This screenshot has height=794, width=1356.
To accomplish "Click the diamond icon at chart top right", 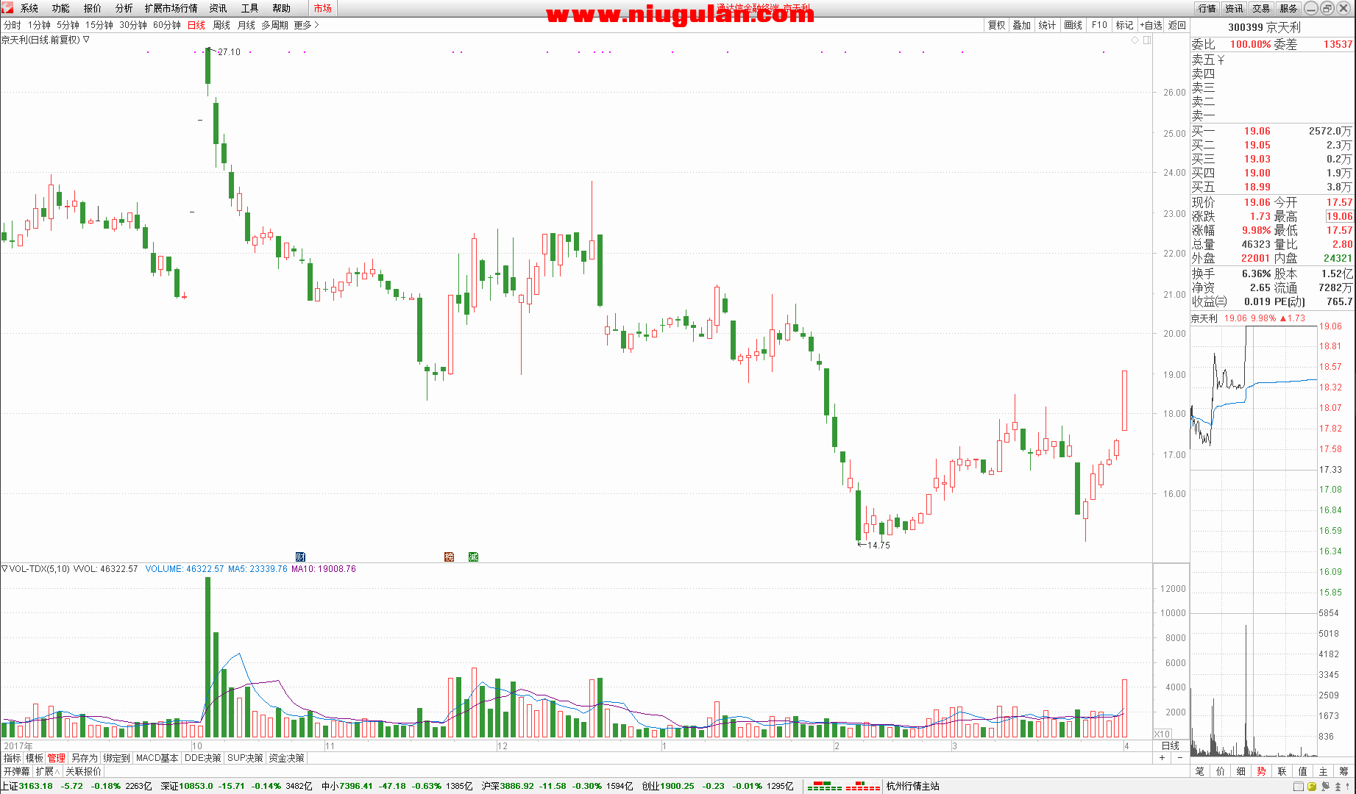I will tap(1135, 40).
